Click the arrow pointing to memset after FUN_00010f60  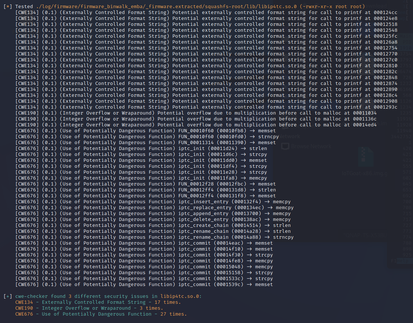point(253,130)
